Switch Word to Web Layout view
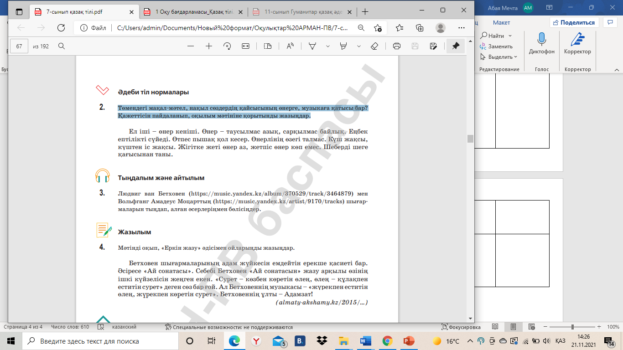 click(x=531, y=327)
